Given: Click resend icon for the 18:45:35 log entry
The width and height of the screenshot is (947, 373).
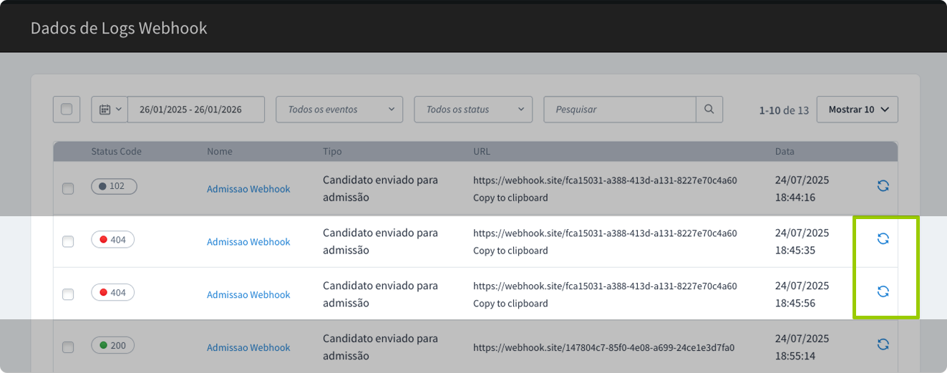Looking at the screenshot, I should pos(883,239).
